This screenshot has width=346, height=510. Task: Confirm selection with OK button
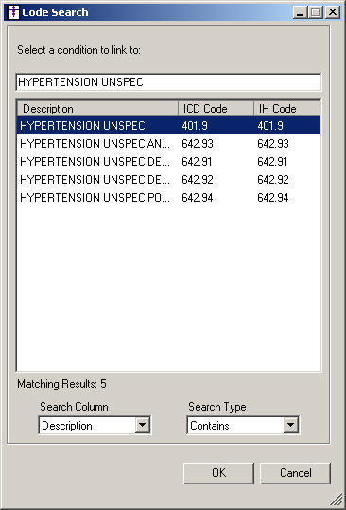pyautogui.click(x=218, y=473)
